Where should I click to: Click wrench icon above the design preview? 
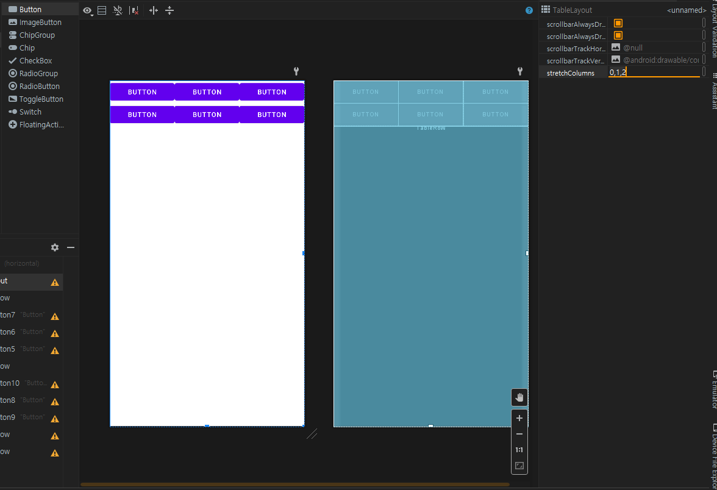pos(296,71)
